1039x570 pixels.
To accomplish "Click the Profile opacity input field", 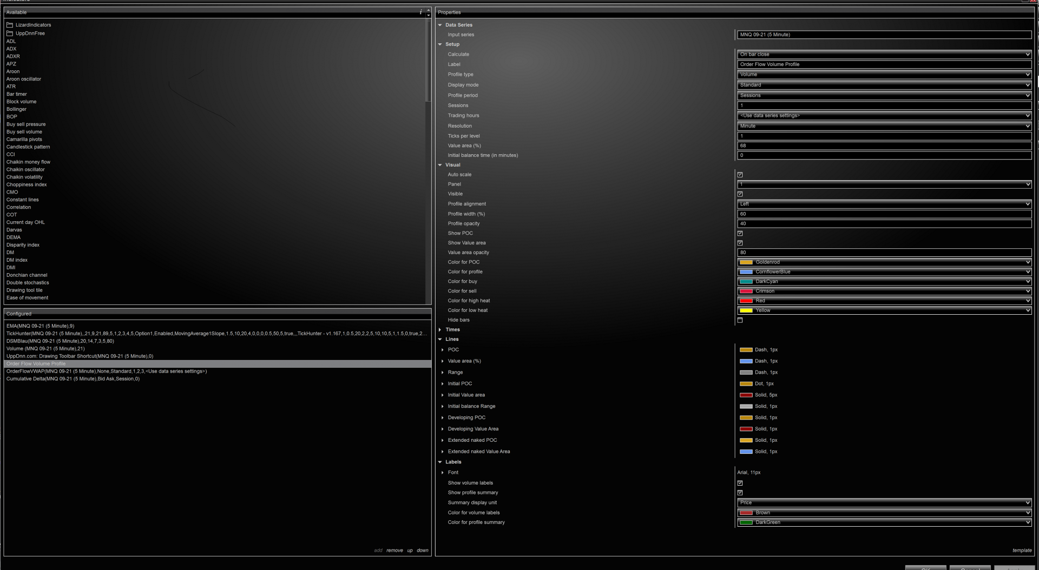I will click(884, 224).
